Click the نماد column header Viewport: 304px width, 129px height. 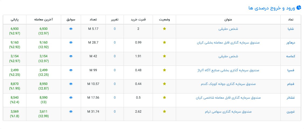coord(291,20)
